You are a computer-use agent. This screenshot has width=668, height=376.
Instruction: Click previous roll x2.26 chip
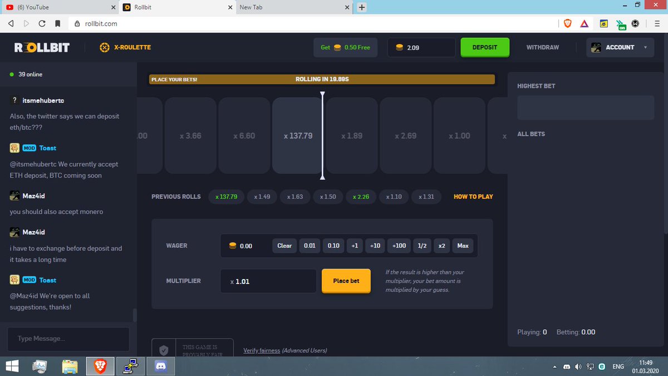tap(361, 197)
